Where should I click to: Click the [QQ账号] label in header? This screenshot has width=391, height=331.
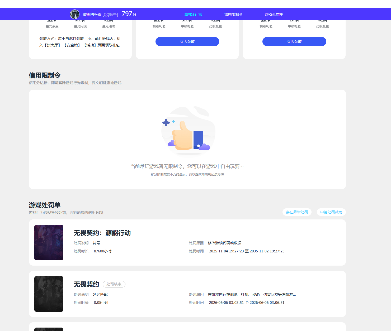(x=110, y=15)
